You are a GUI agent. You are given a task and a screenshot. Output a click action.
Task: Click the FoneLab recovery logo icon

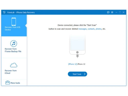4,12
